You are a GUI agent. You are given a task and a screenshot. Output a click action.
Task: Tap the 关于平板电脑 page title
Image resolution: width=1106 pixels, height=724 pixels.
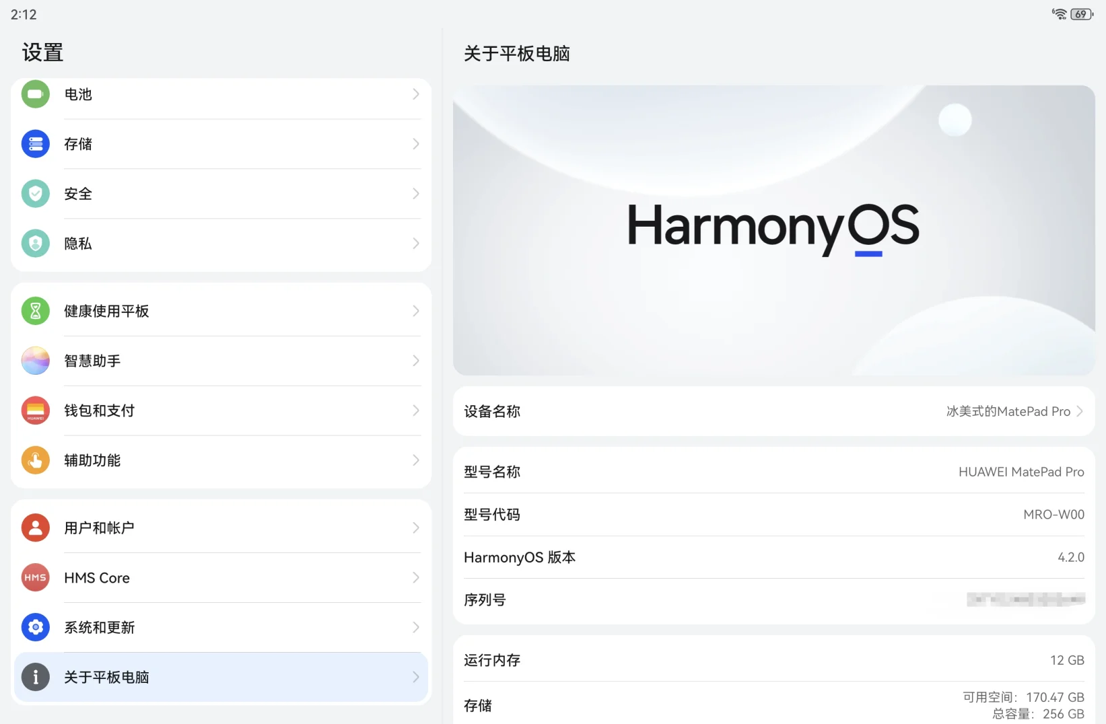[517, 54]
